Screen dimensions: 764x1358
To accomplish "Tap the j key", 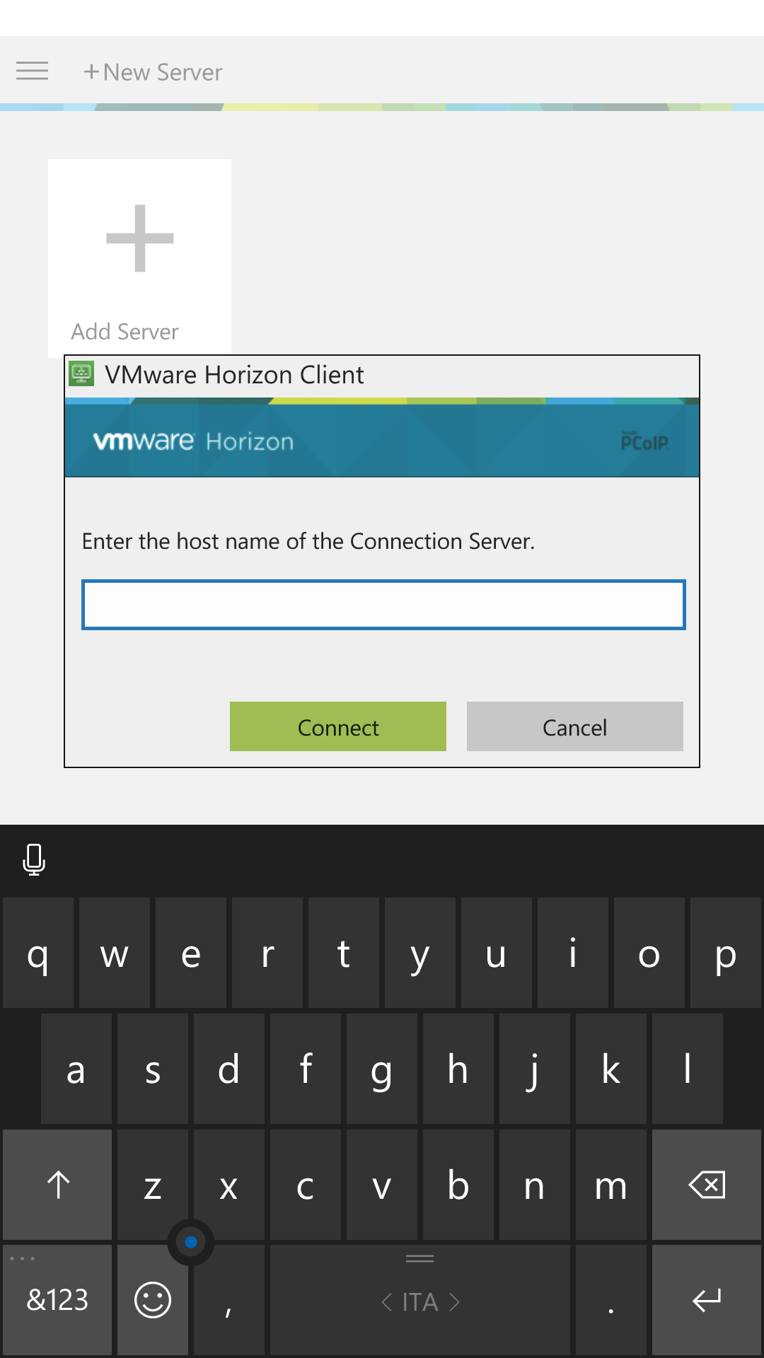I will [x=535, y=1069].
